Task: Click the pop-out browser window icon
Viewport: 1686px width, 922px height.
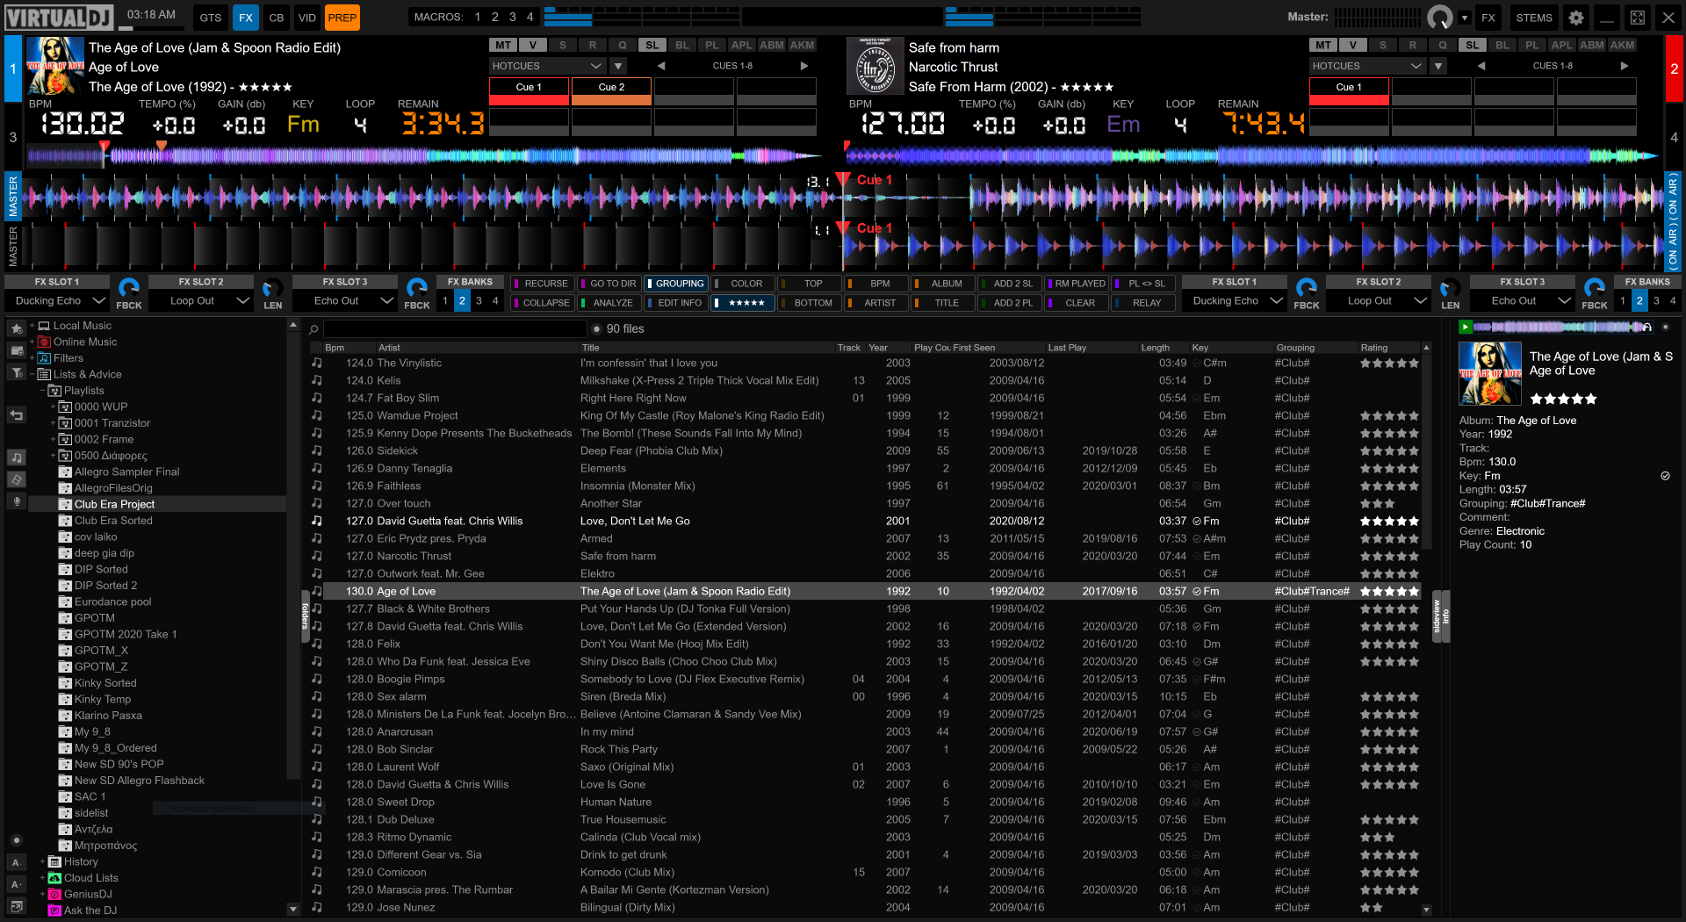Action: (x=17, y=905)
